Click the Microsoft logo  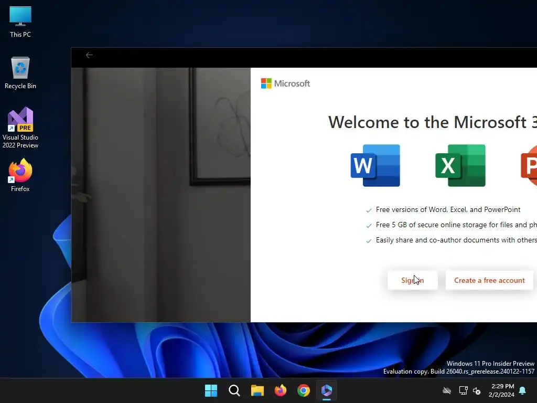click(285, 83)
